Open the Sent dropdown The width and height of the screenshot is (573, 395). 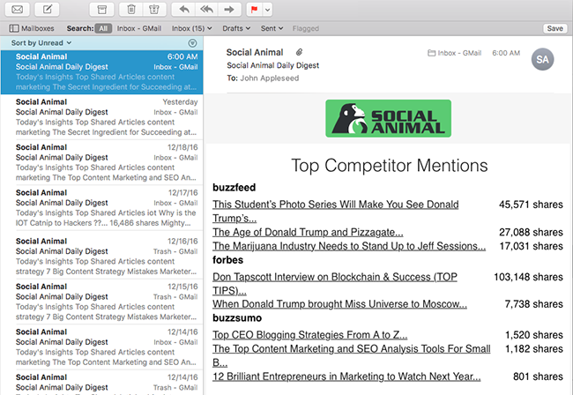click(x=272, y=28)
